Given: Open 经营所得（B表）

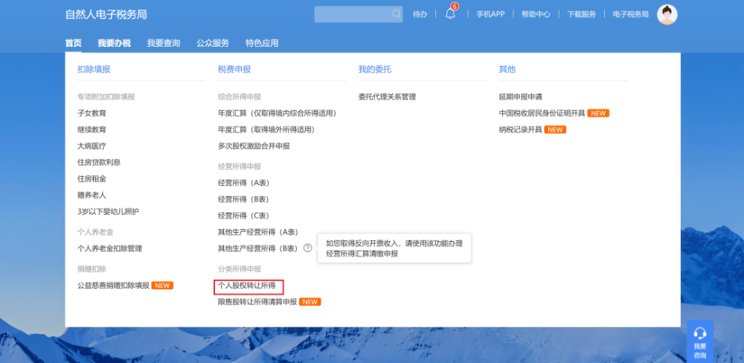Looking at the screenshot, I should pyautogui.click(x=244, y=199).
